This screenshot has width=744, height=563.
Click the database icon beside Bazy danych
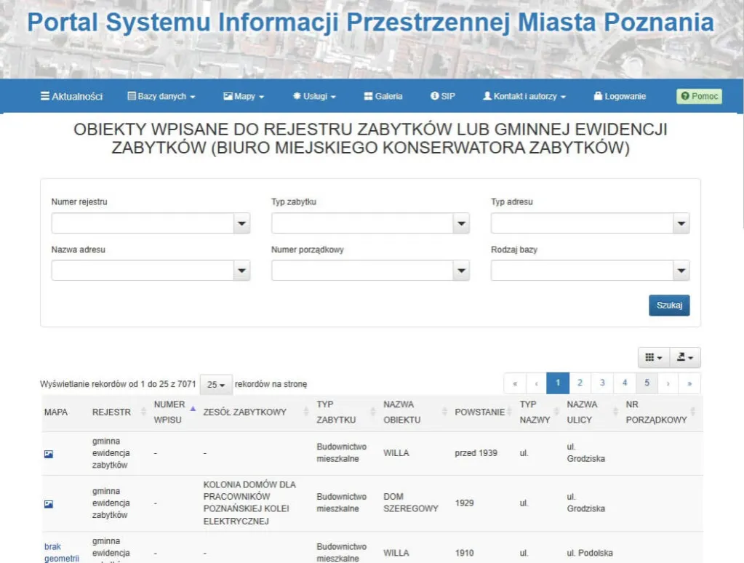pos(131,95)
